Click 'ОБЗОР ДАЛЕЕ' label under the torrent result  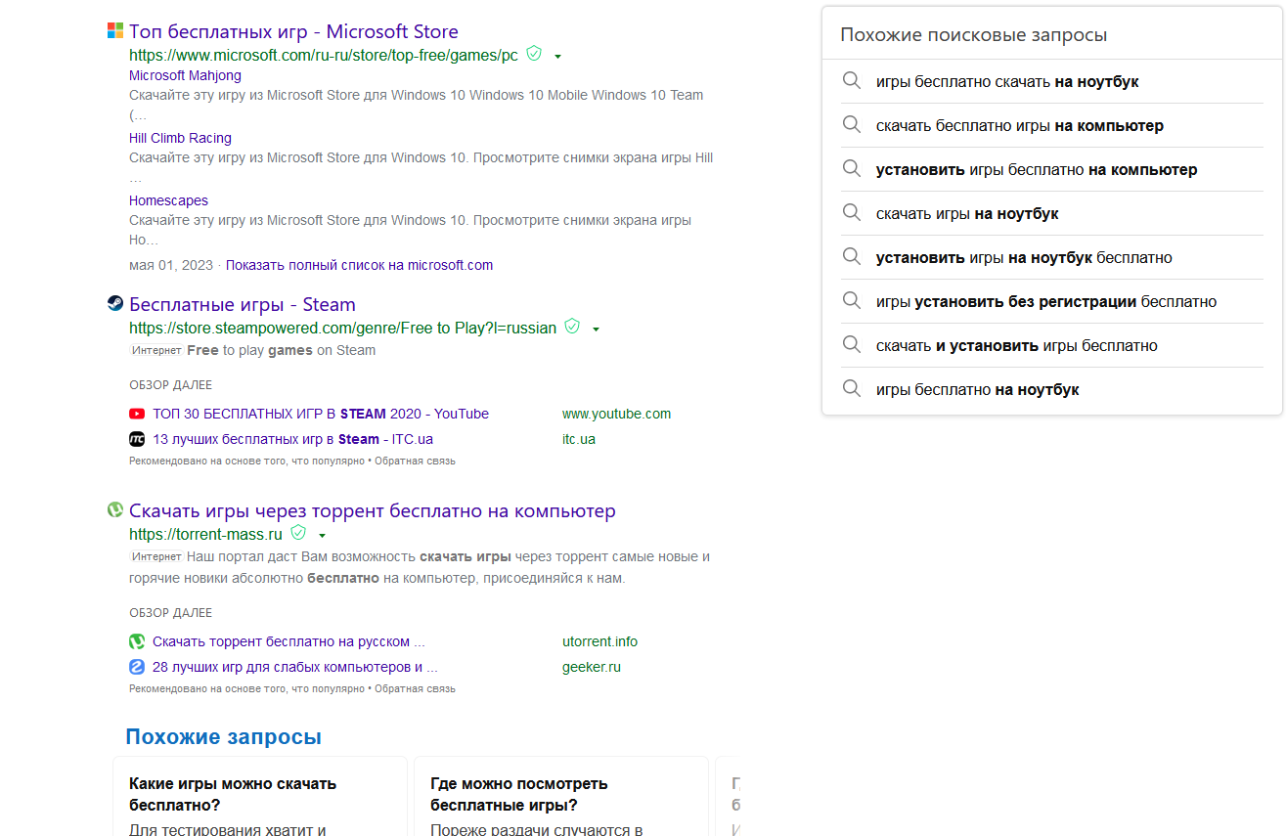tap(170, 613)
